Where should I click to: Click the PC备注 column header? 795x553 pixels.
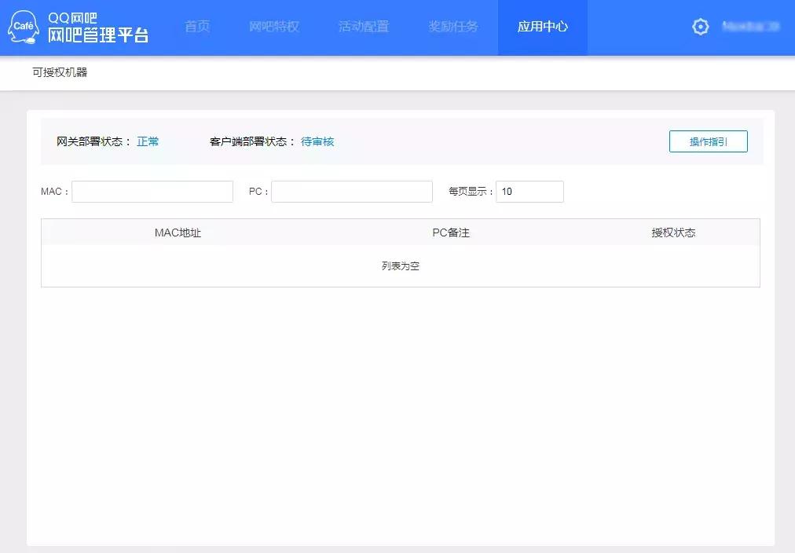pyautogui.click(x=450, y=232)
